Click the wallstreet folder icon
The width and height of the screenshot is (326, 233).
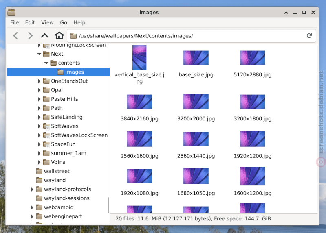(x=39, y=171)
